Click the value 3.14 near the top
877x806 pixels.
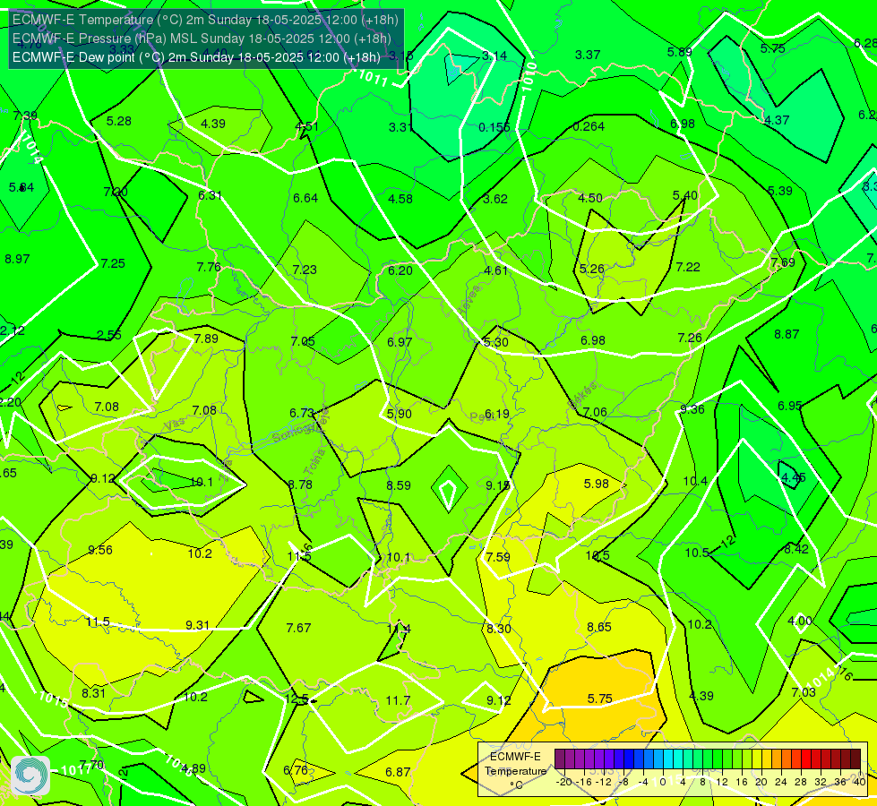(x=494, y=56)
